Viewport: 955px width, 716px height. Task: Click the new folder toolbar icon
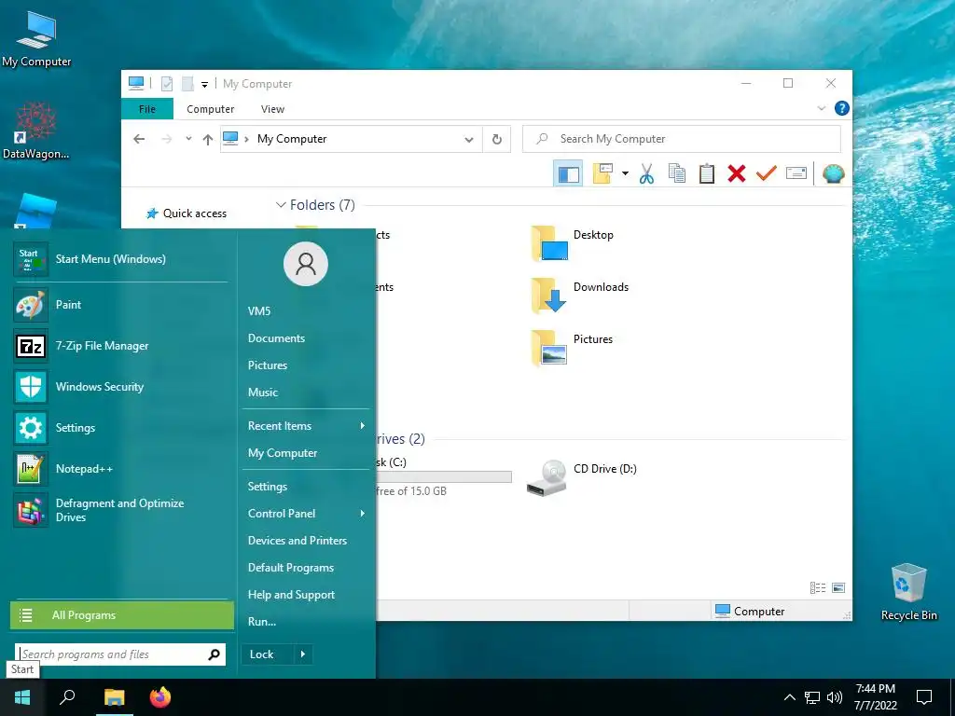click(x=602, y=173)
